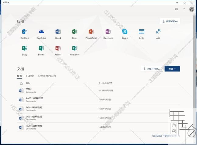The height and width of the screenshot is (145, 197).
Task: Open the OneDrive 中的更多内容 link
Action: (166, 136)
